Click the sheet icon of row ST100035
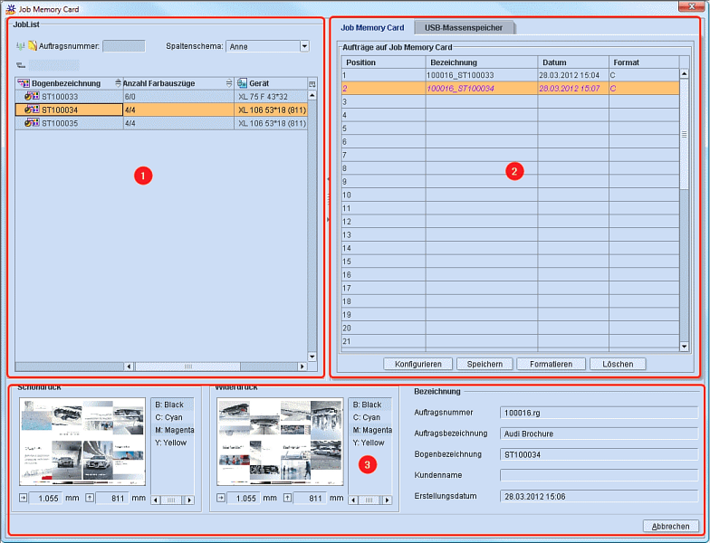The width and height of the screenshot is (710, 543). [31, 123]
